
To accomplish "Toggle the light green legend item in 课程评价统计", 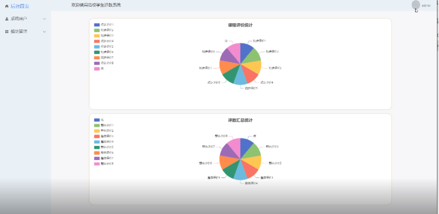I will click(x=104, y=30).
